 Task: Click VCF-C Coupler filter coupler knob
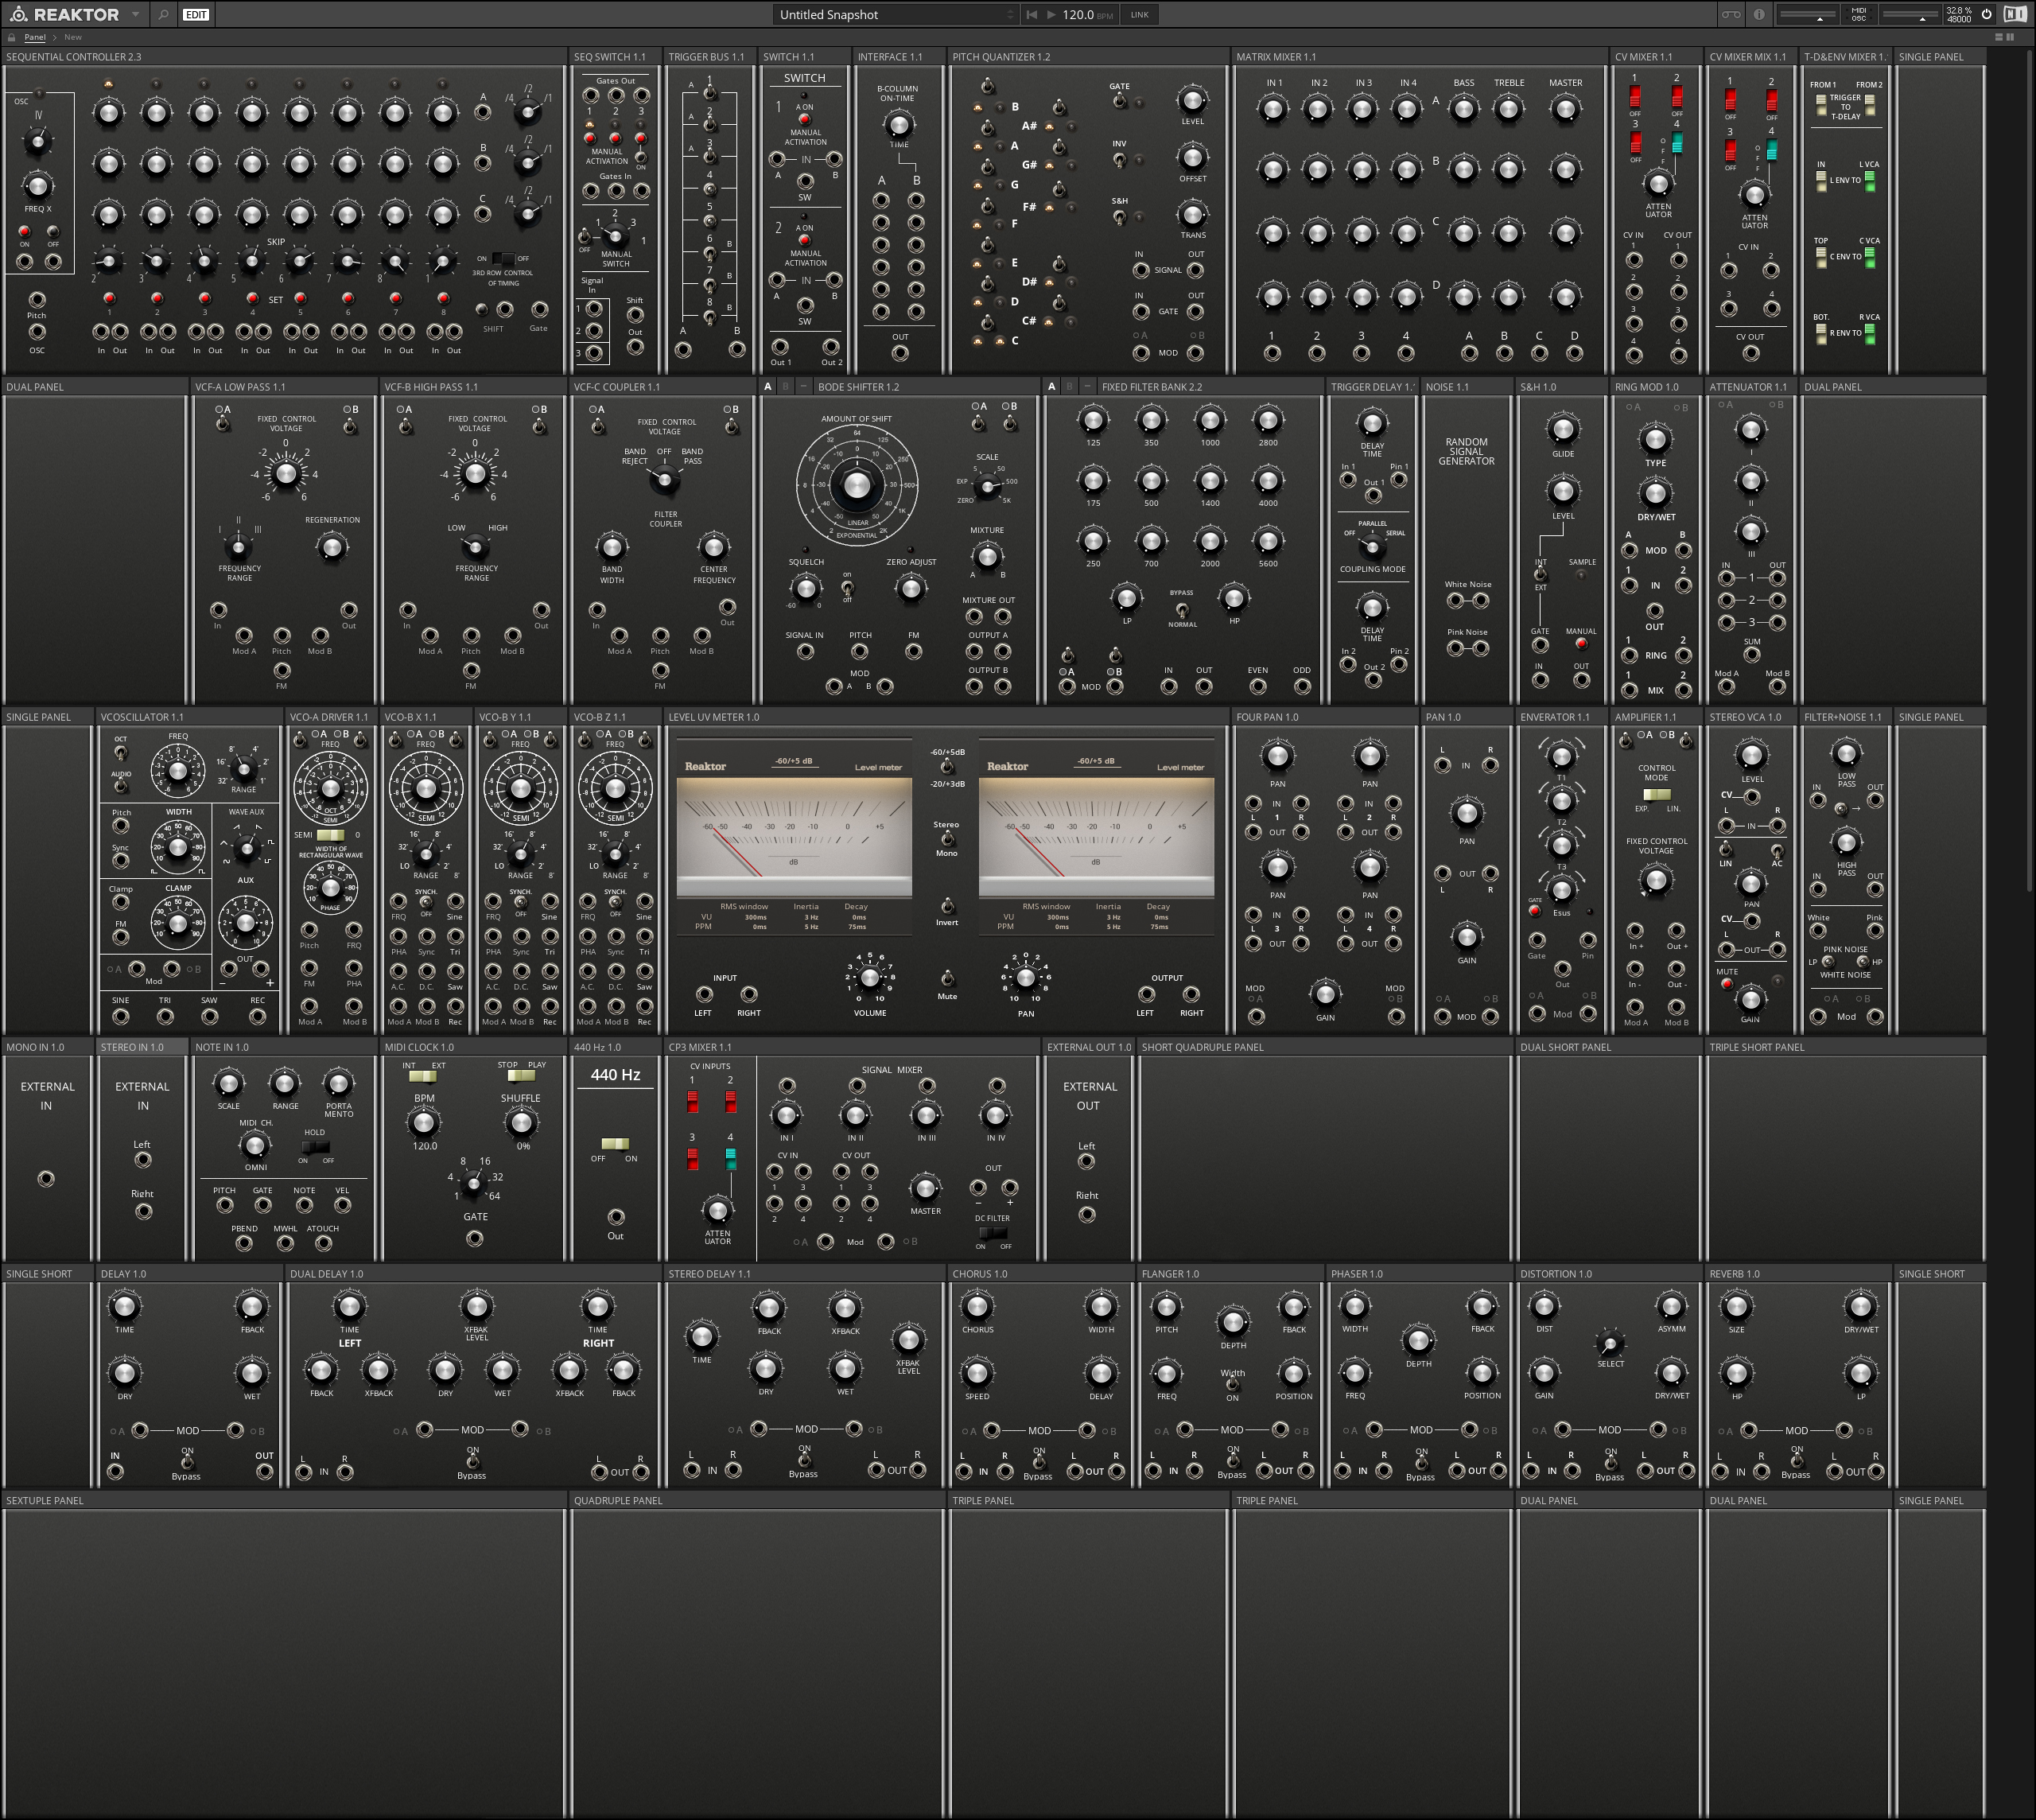(664, 481)
